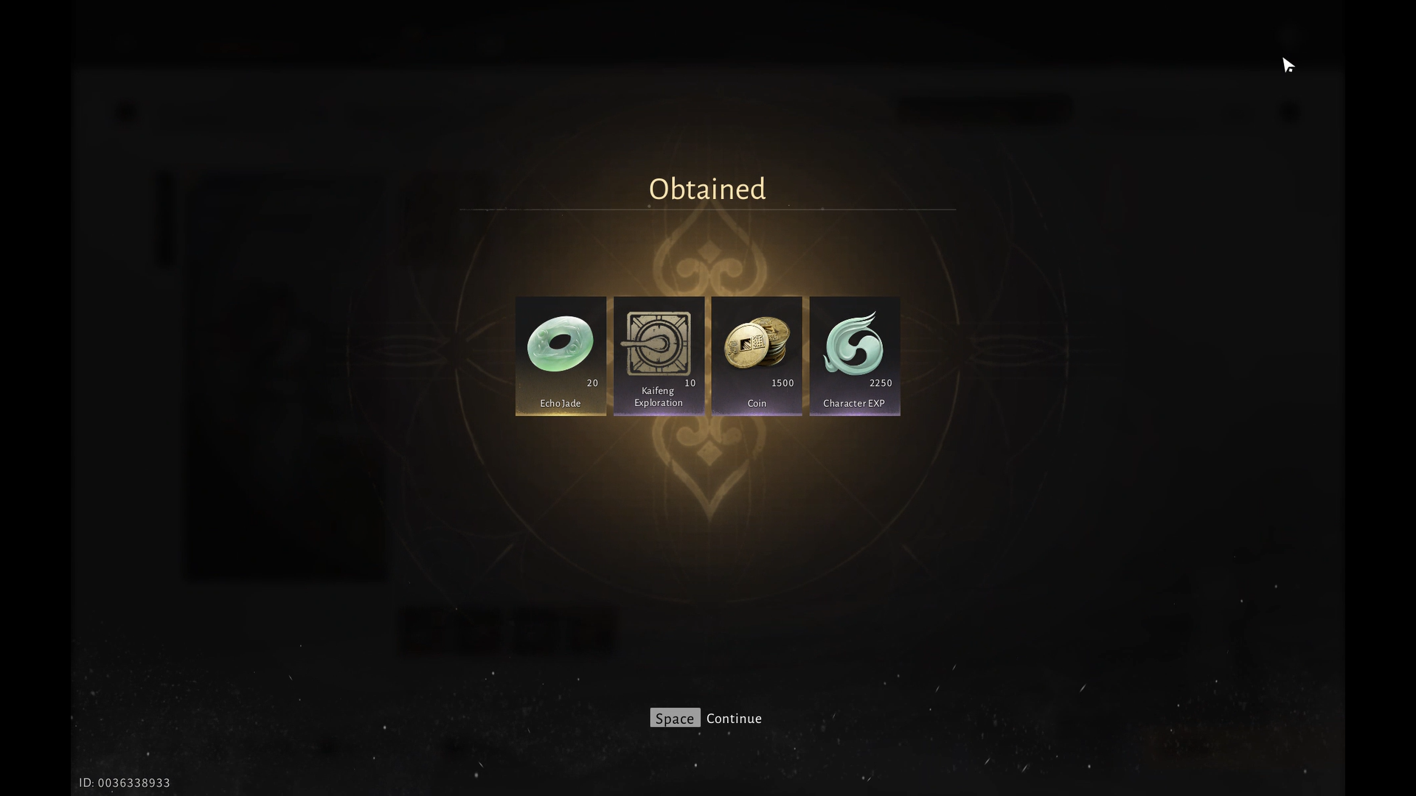Click the Kaifeng Exploration name label
This screenshot has height=796, width=1416.
coord(659,397)
